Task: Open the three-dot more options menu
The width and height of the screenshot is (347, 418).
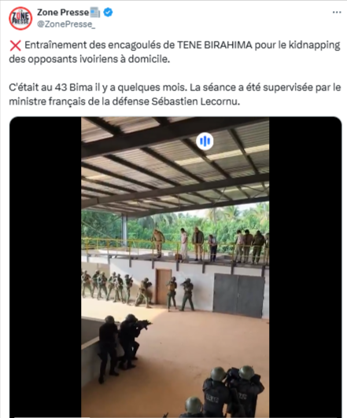Action: point(337,13)
